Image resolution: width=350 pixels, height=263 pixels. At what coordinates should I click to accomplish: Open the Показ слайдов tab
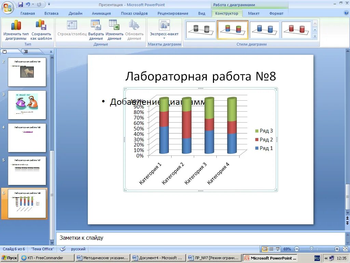134,13
